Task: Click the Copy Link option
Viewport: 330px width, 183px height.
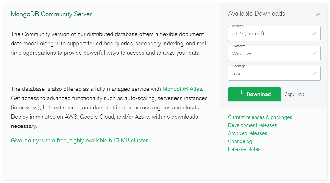Action: (x=294, y=94)
